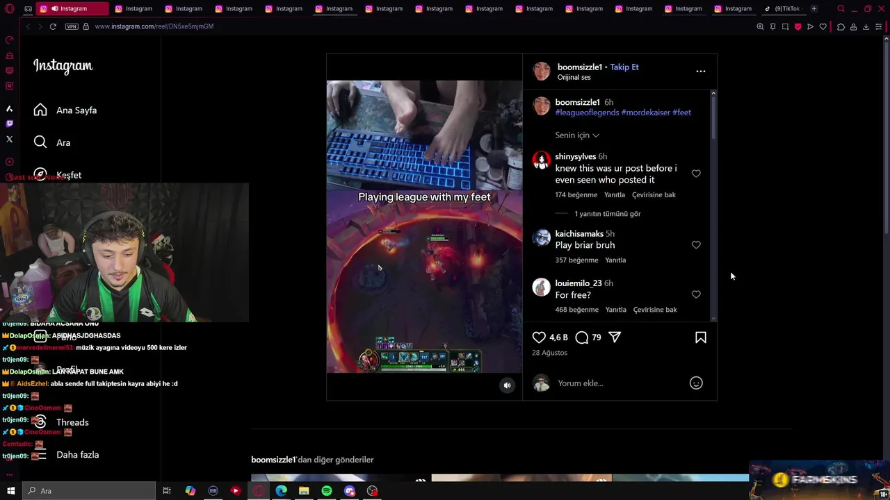This screenshot has width=890, height=500.
Task: Click the Windows taskbar Ara search box
Action: pyautogui.click(x=88, y=491)
